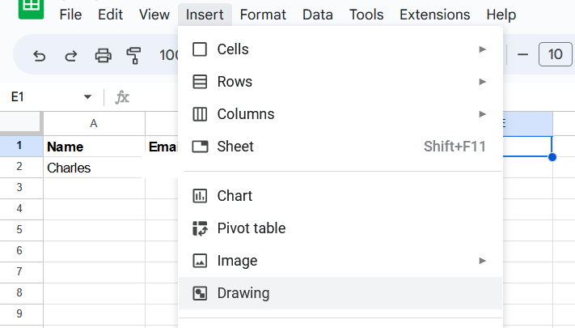Image resolution: width=575 pixels, height=328 pixels.
Task: Expand the Cells submenu arrow
Action: [x=483, y=49]
